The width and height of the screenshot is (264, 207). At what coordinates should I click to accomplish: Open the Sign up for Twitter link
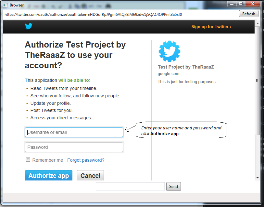[x=211, y=27]
